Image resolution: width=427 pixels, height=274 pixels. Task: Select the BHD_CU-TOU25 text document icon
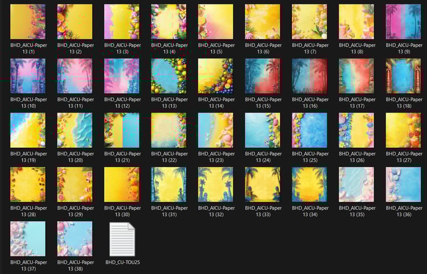click(122, 239)
